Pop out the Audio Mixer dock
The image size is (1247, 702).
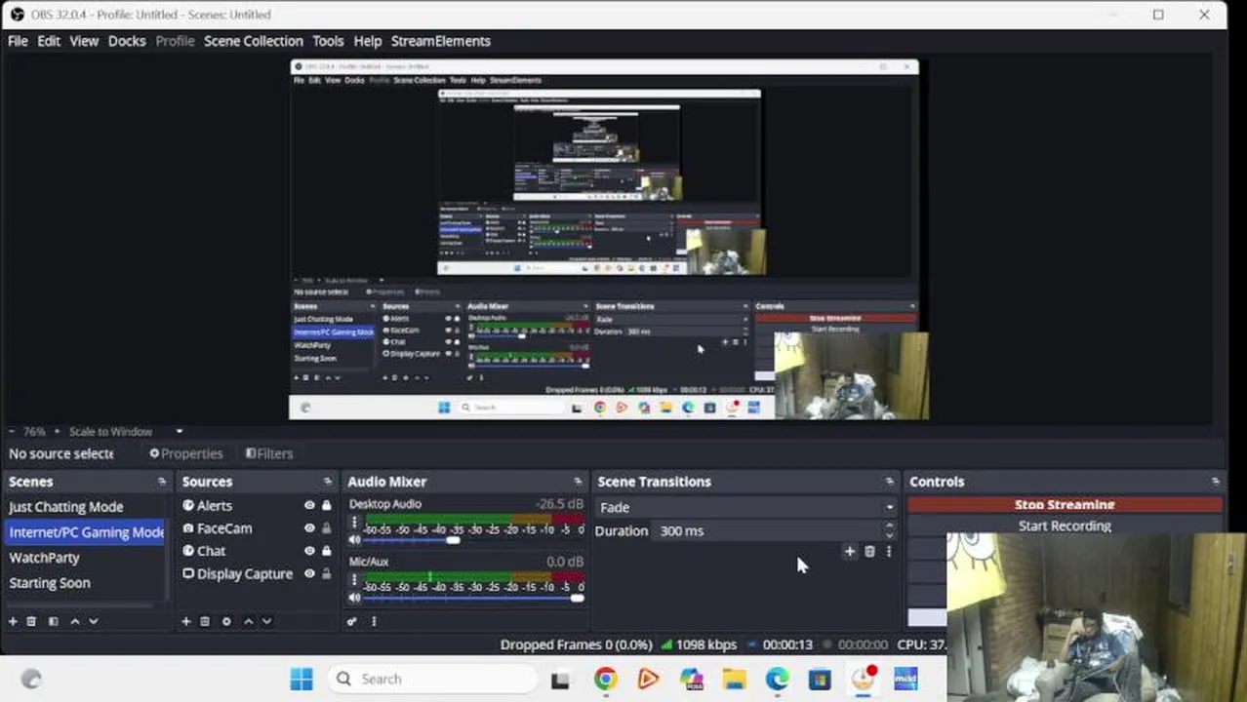578,482
